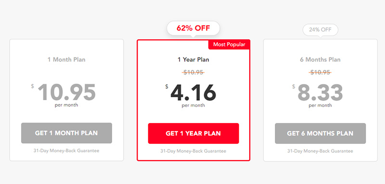Select the 62% OFF badge

(x=193, y=28)
